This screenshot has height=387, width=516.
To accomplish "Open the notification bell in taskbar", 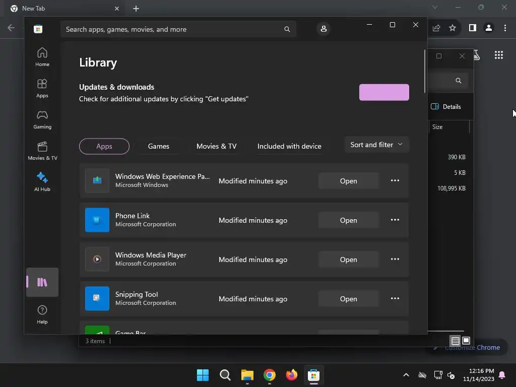I will (502, 375).
